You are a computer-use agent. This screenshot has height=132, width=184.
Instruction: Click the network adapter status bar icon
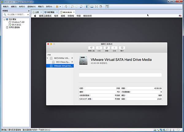coord(161,130)
